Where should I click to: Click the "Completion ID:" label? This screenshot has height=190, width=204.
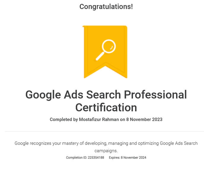click(x=76, y=158)
